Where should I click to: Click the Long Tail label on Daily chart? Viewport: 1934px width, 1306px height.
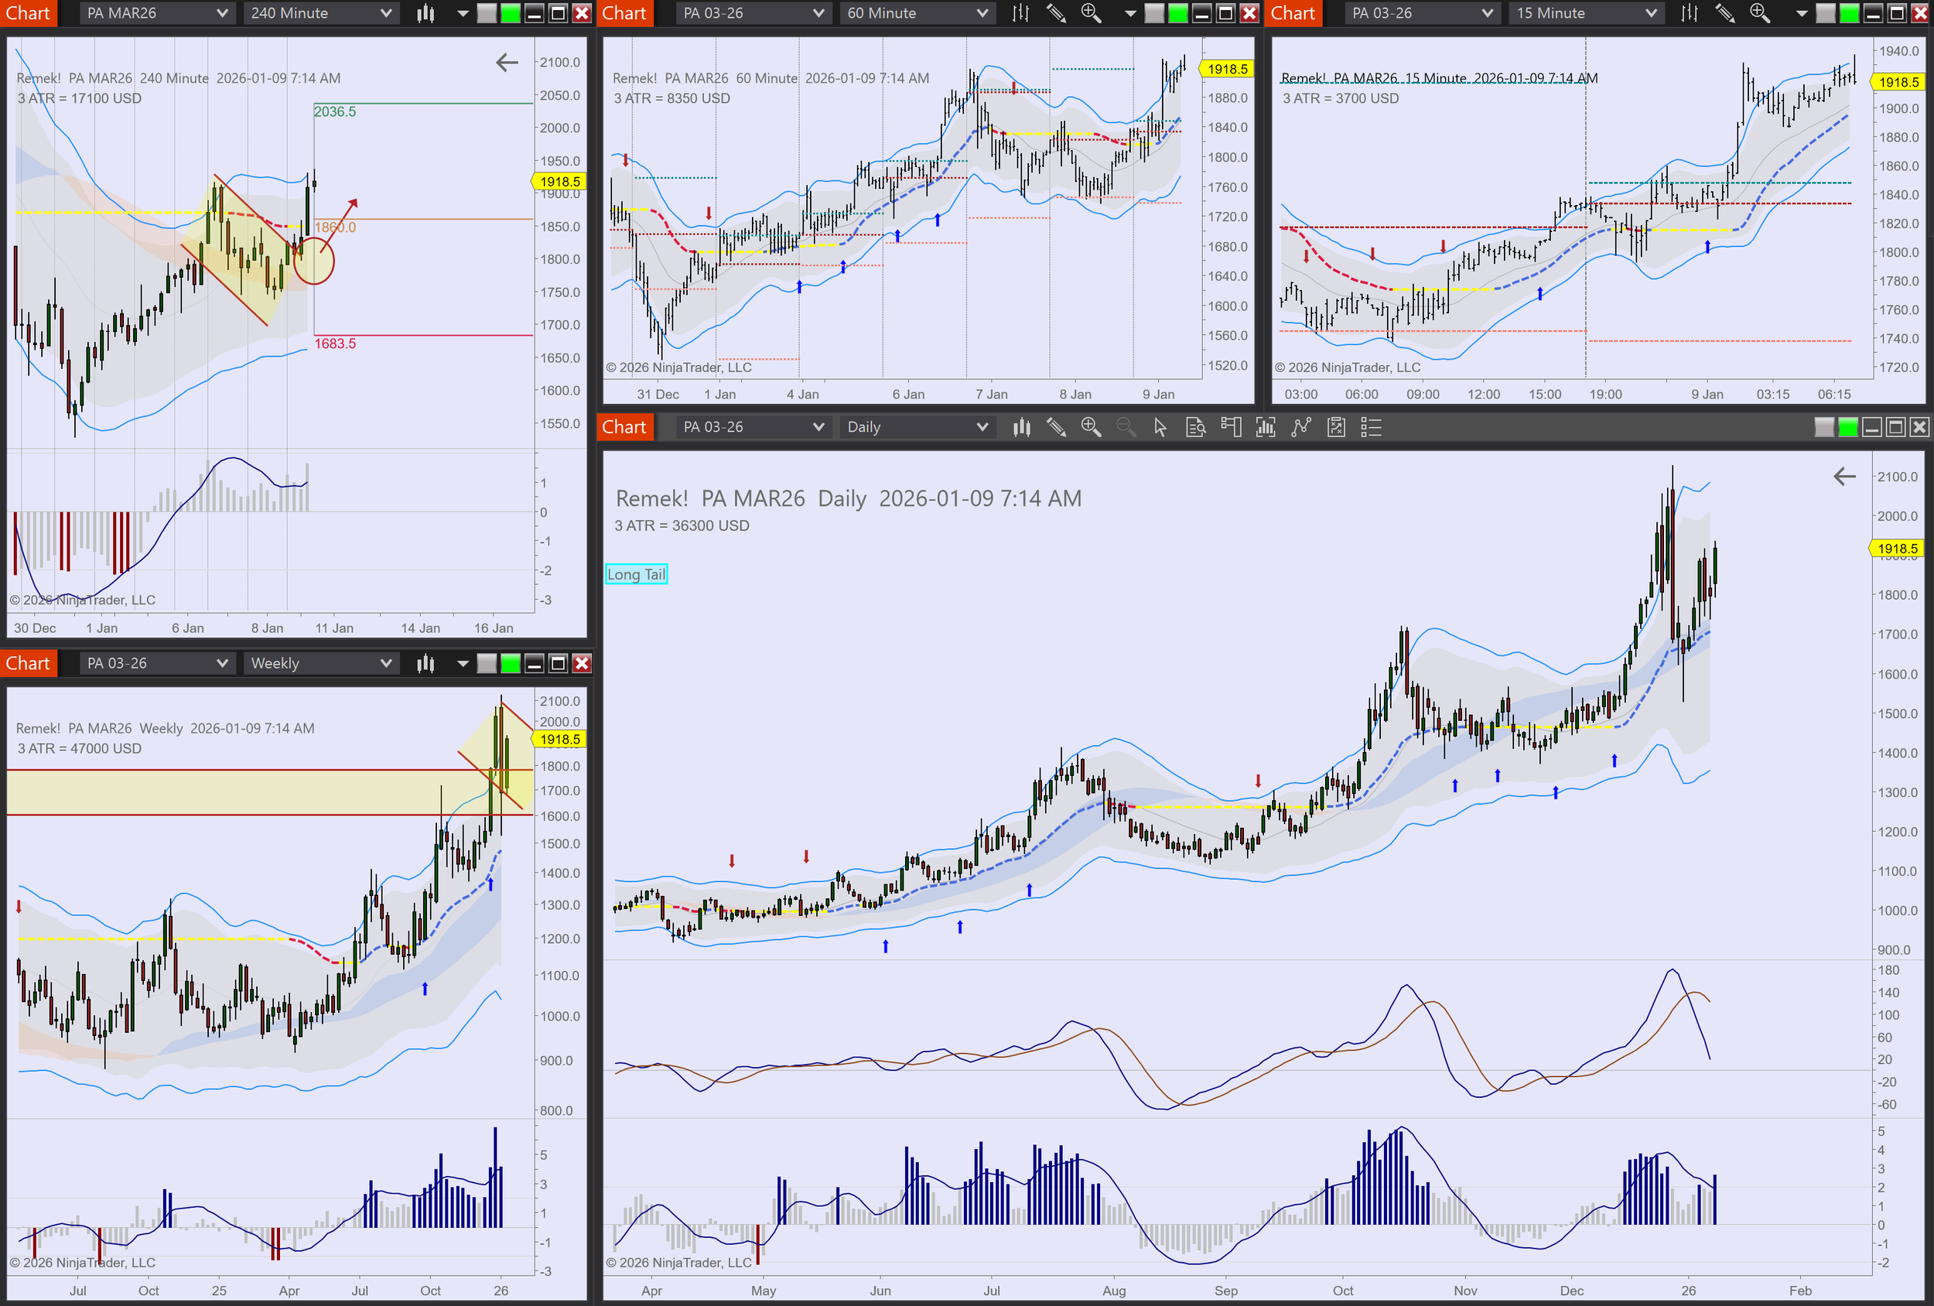point(636,573)
